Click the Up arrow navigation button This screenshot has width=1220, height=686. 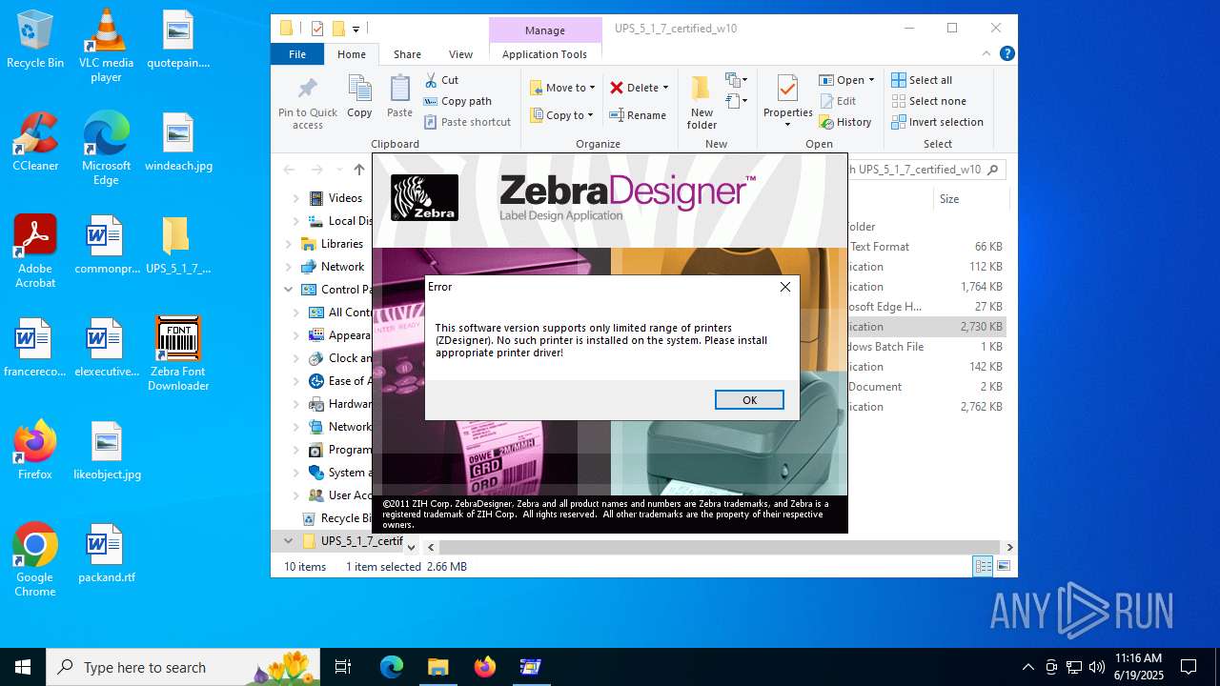tap(358, 170)
